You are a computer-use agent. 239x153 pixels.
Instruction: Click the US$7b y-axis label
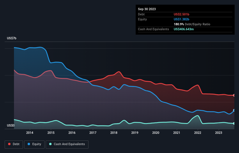tap(12, 38)
